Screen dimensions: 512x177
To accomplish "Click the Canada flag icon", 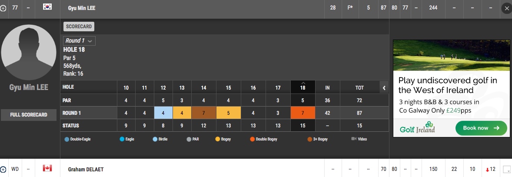I will click(x=47, y=168).
